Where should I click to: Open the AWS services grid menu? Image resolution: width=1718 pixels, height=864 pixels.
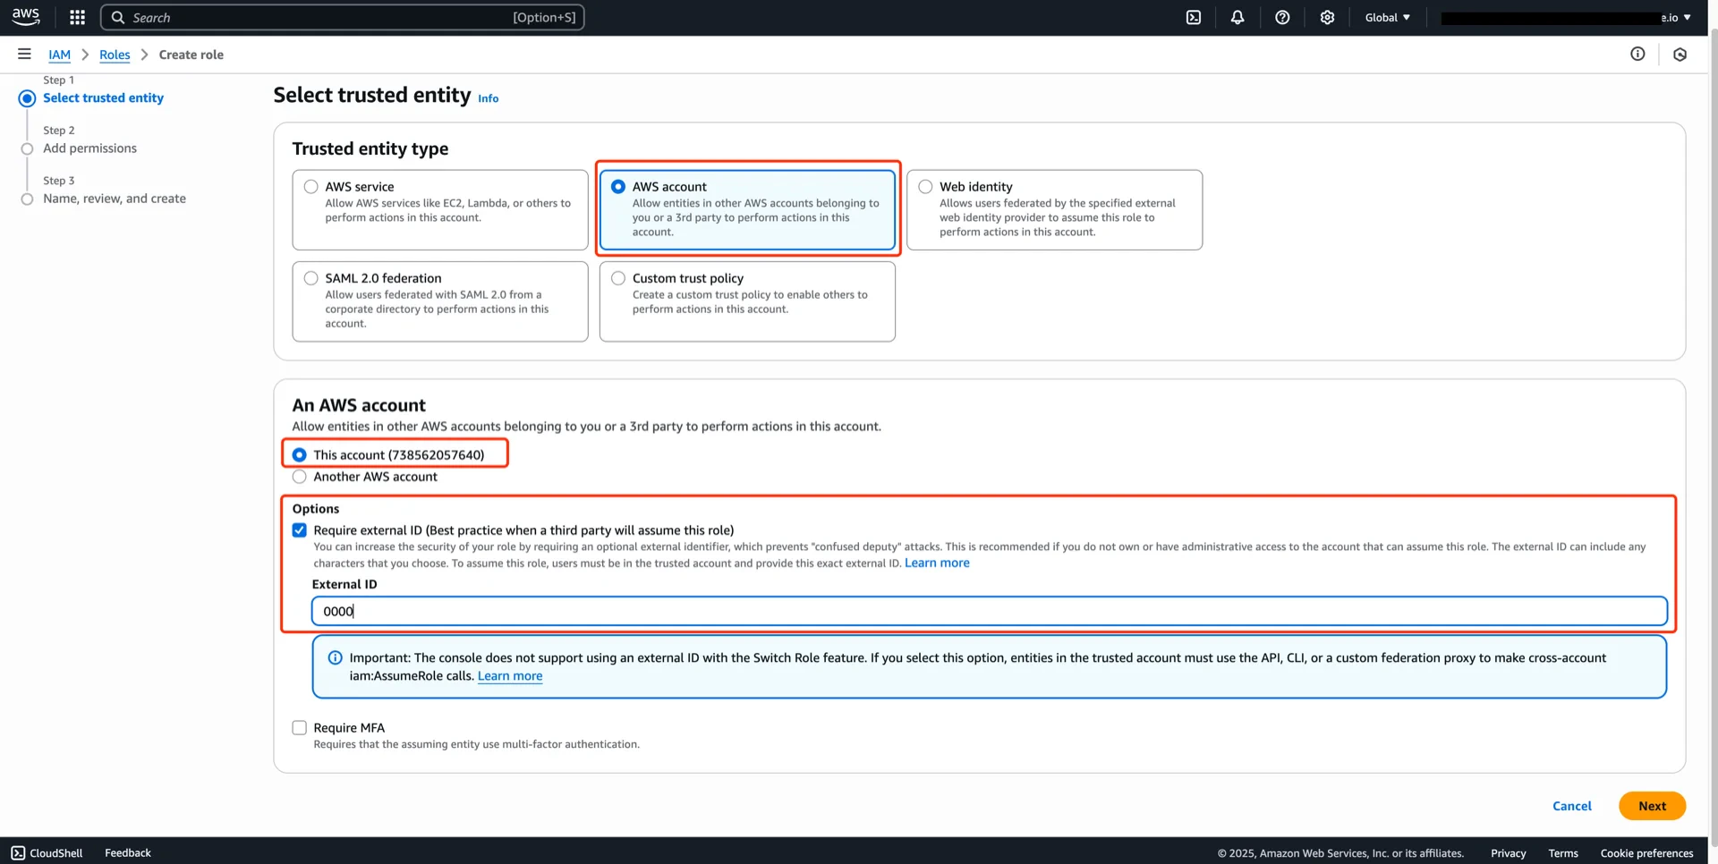[77, 17]
